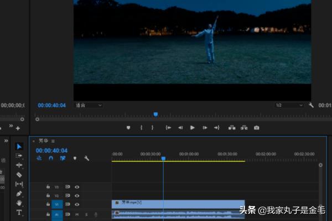Pick the Razor tool
This screenshot has width=332, height=221.
(19, 175)
